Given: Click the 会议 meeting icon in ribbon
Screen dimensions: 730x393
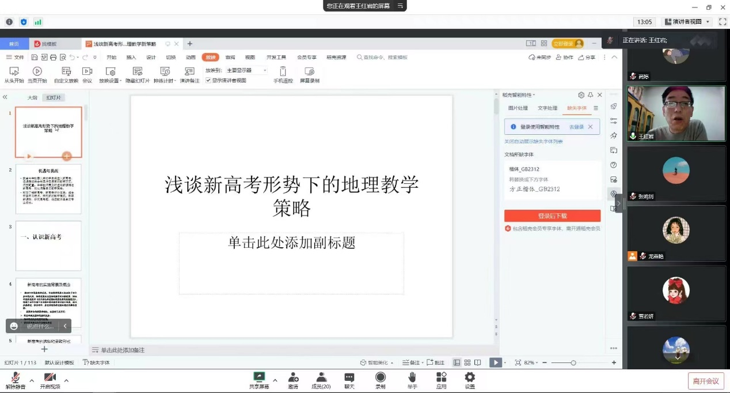Looking at the screenshot, I should [87, 71].
